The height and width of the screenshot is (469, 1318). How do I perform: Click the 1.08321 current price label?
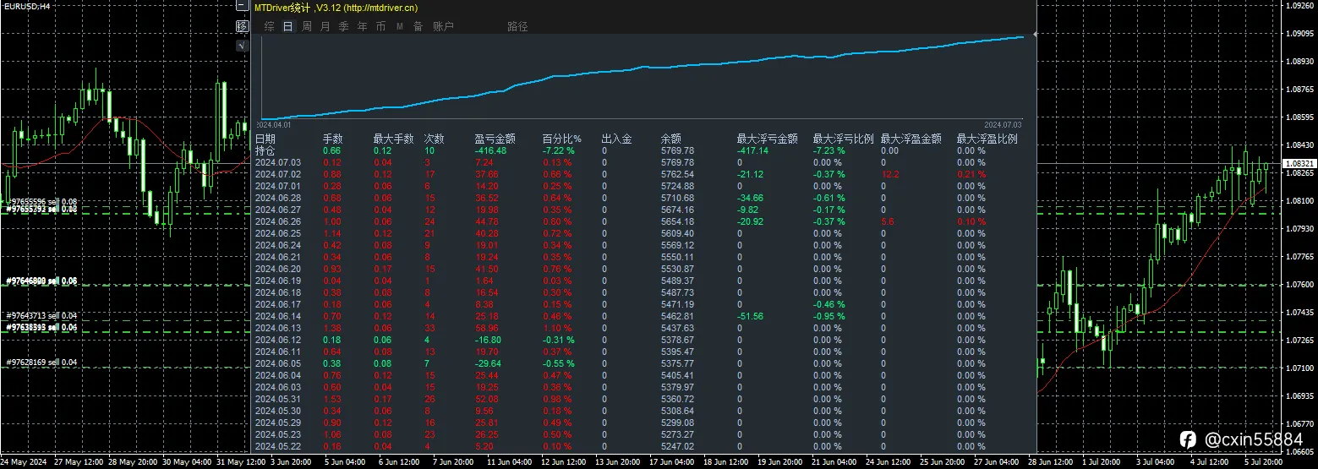point(1298,163)
